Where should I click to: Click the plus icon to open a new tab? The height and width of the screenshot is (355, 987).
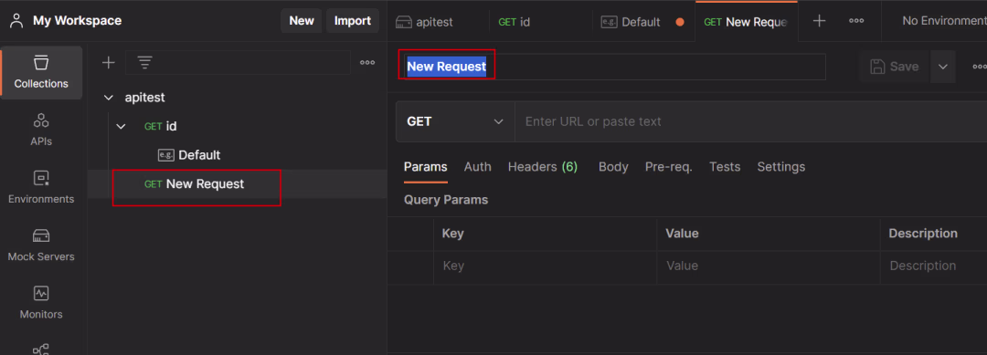click(x=819, y=21)
